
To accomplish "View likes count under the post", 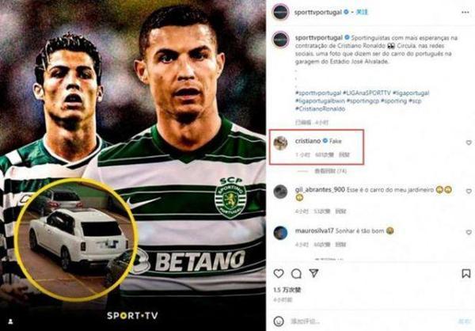I will pyautogui.click(x=287, y=290).
